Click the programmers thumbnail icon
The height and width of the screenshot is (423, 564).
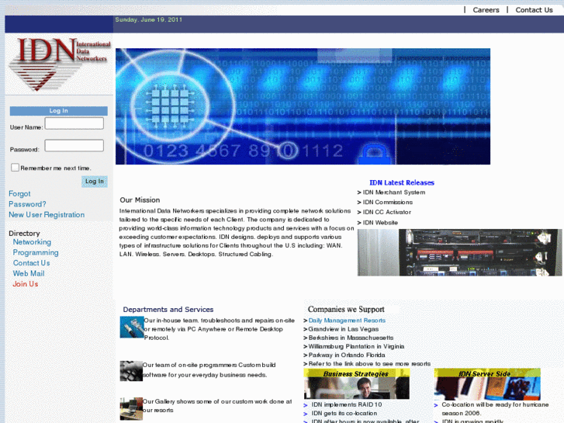click(x=131, y=370)
